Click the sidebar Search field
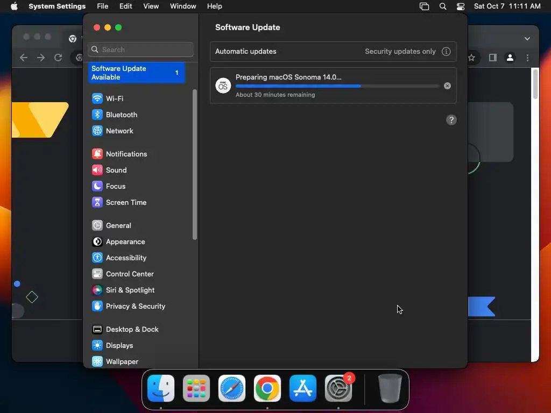The width and height of the screenshot is (551, 413). [140, 49]
